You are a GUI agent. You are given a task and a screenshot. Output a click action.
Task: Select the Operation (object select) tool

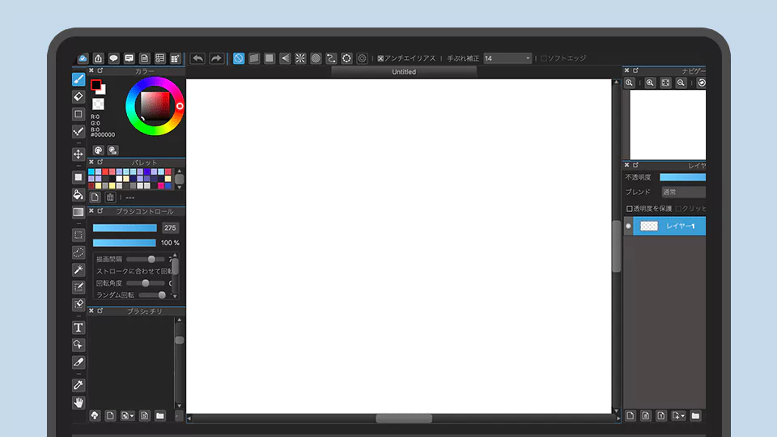[79, 345]
